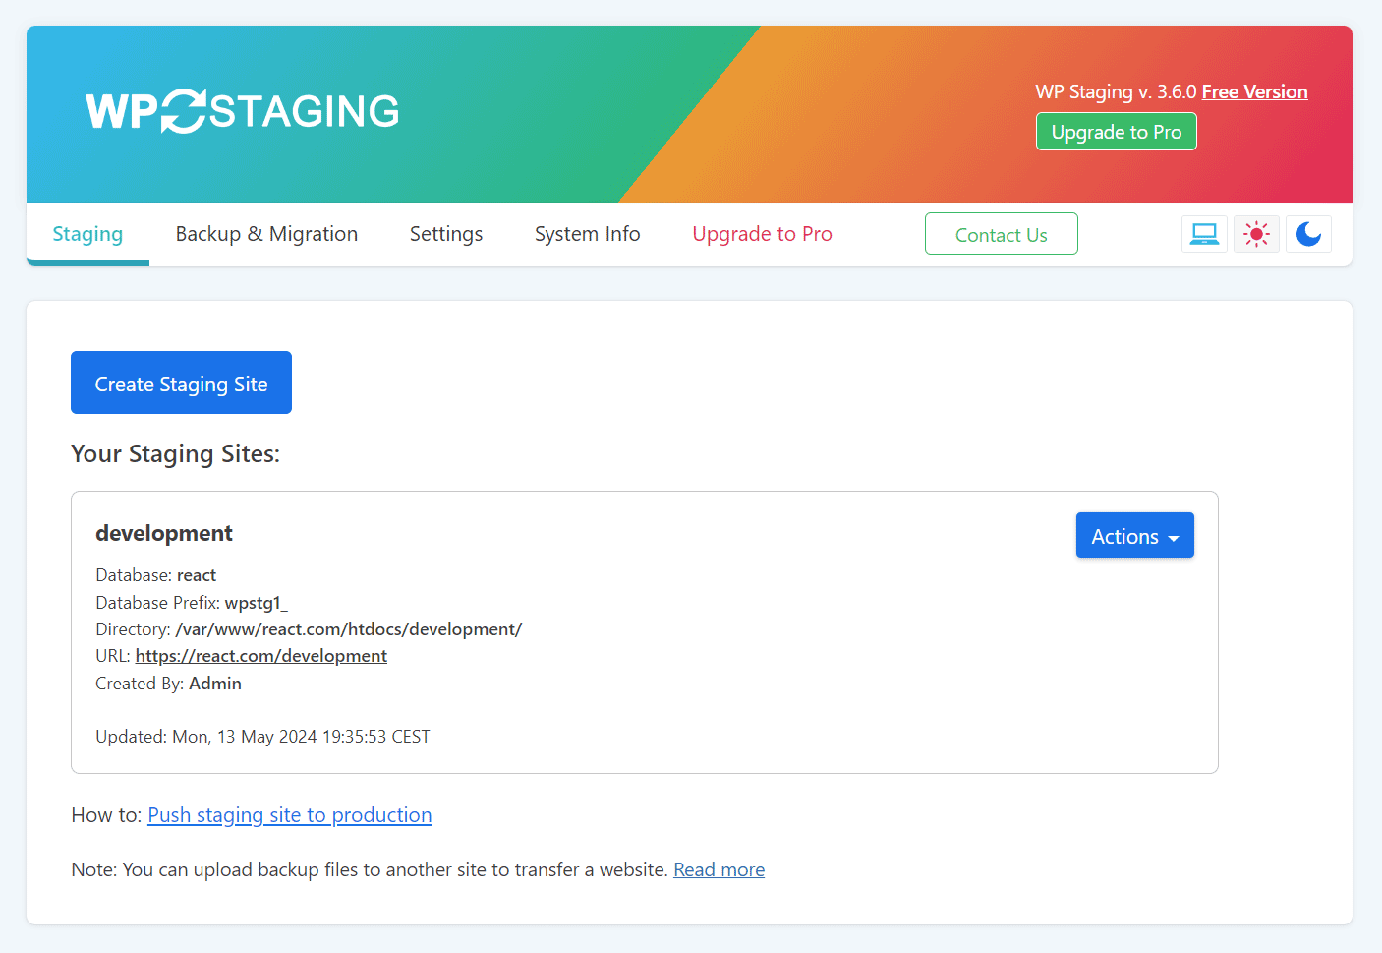The height and width of the screenshot is (953, 1382).
Task: Select the red Upgrade to Pro tab
Action: (x=762, y=234)
